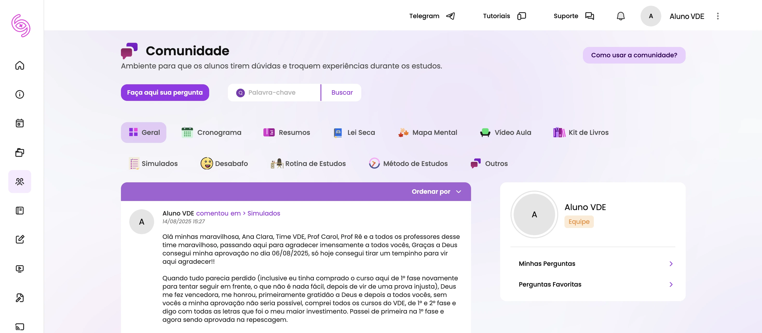Switch to the Simulados category tab
Image resolution: width=762 pixels, height=333 pixels.
click(x=154, y=163)
